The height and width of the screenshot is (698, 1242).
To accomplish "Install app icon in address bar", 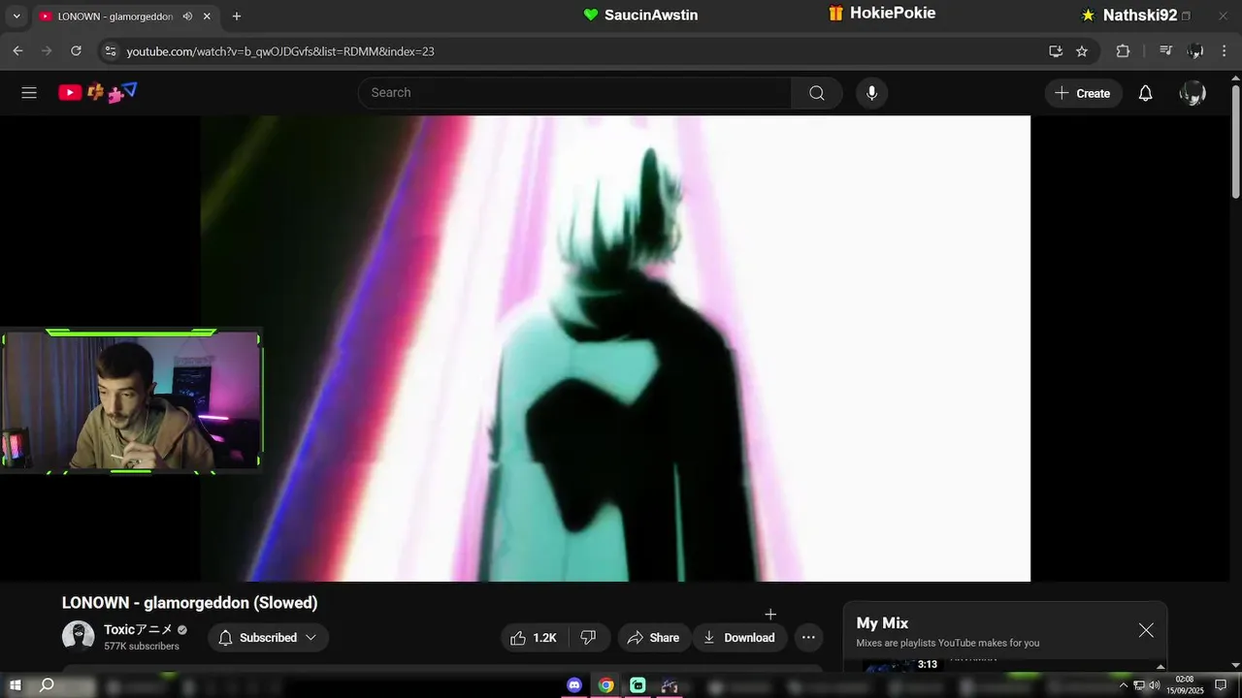I will 1056,51.
